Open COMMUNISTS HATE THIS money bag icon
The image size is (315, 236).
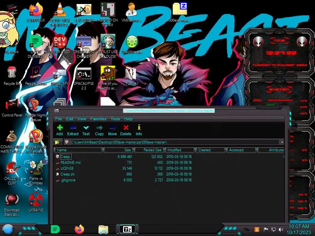pos(12,141)
